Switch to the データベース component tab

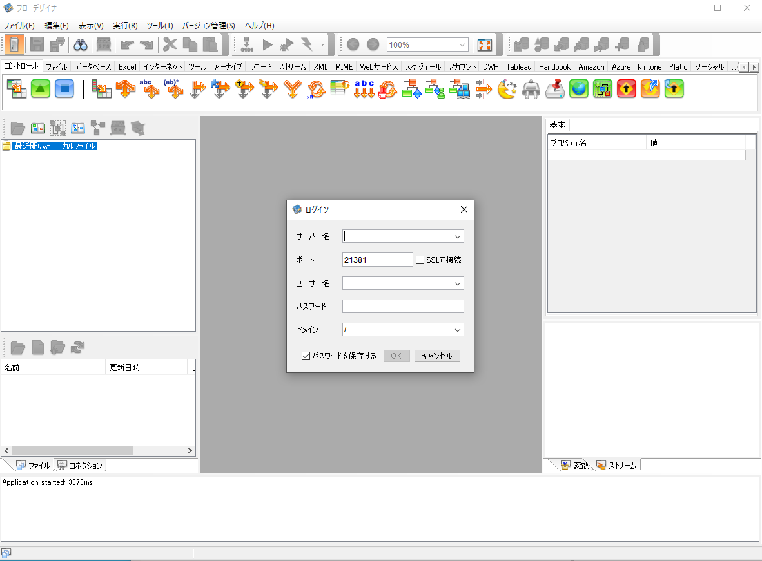click(93, 66)
